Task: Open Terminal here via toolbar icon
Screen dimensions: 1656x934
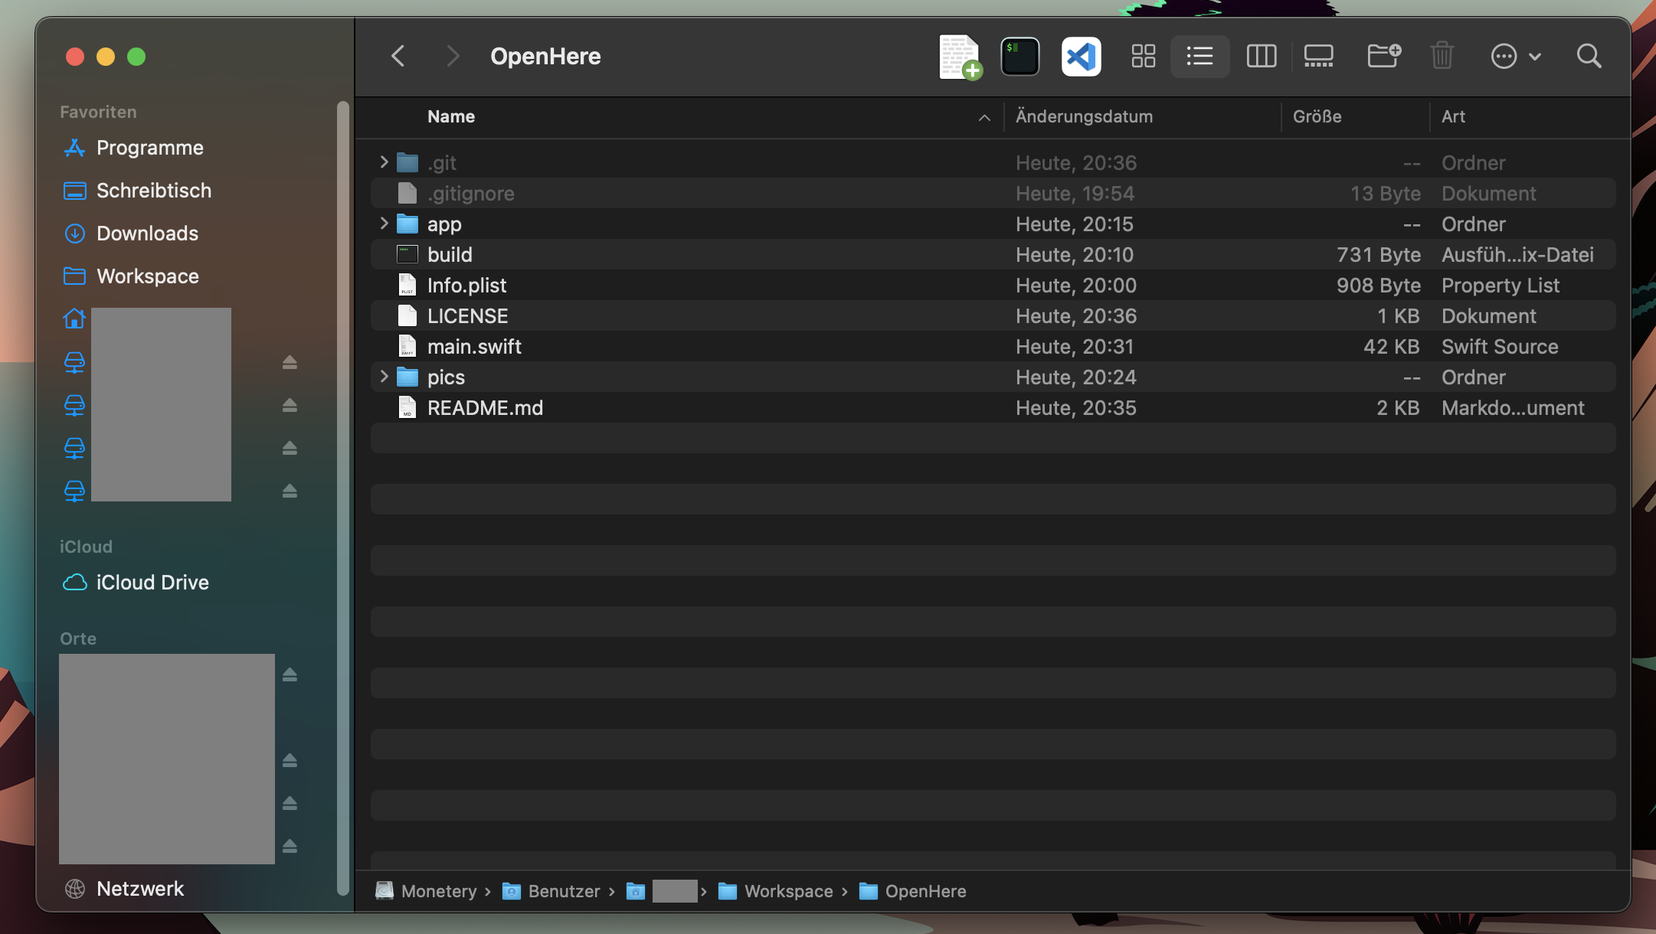Action: [x=1019, y=57]
